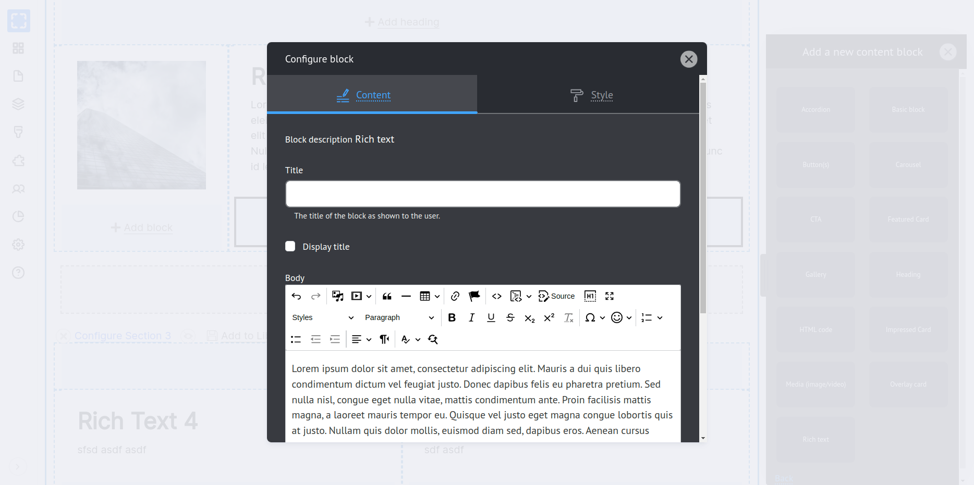Apply strikethrough formatting
Image resolution: width=974 pixels, height=485 pixels.
(510, 317)
